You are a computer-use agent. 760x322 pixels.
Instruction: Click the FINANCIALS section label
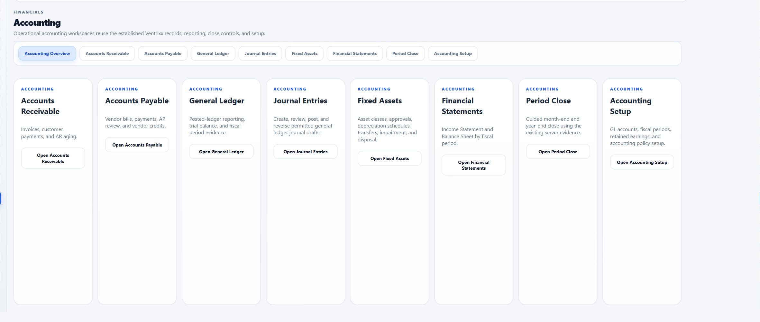28,12
